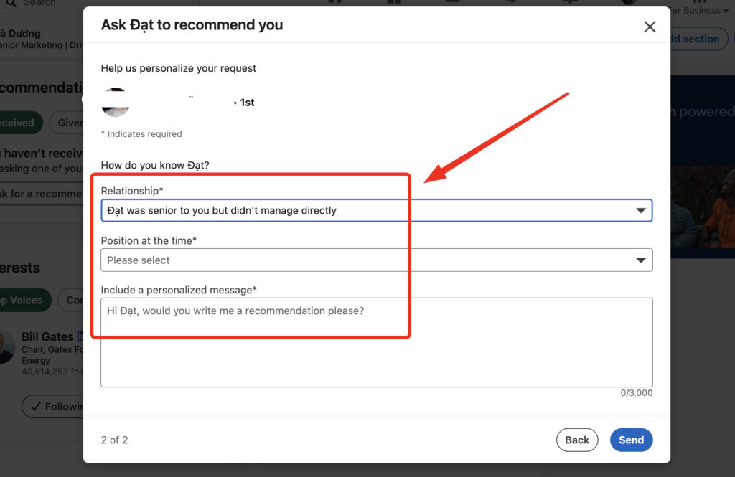This screenshot has height=477, width=735.
Task: Click the 'Help us personalize your request' text
Action: coord(179,68)
